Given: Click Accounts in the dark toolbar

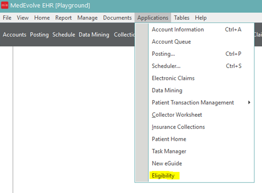Looking at the screenshot, I should coord(15,35).
